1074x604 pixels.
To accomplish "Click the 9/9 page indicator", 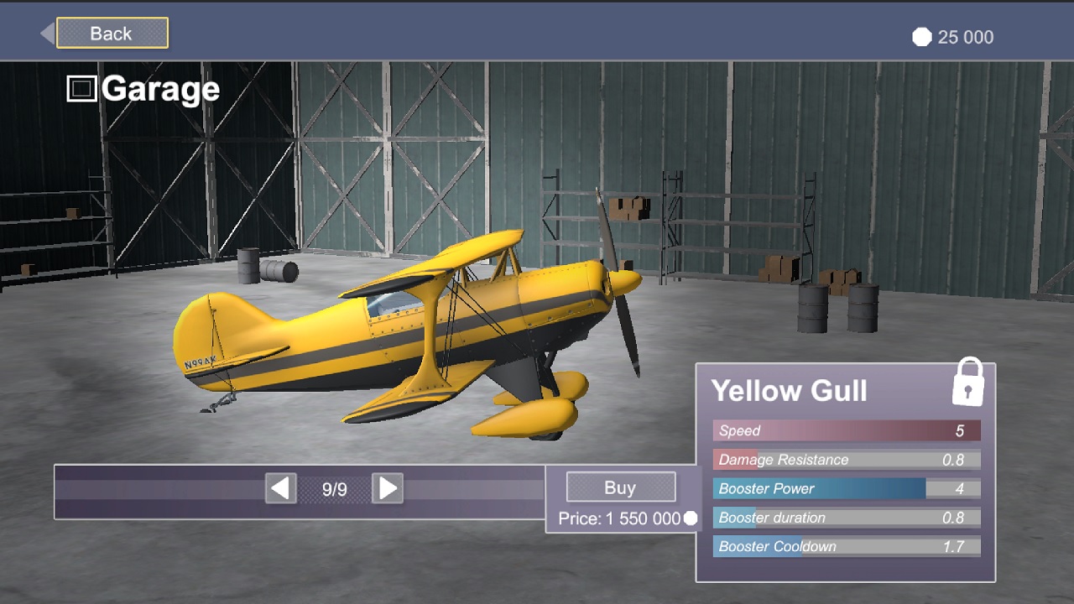I will (334, 487).
